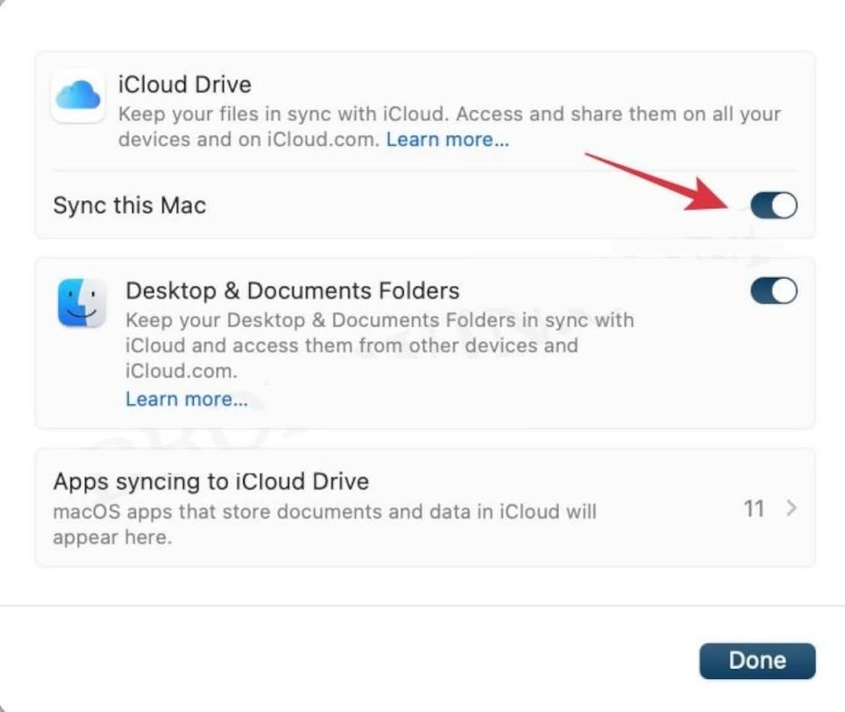The height and width of the screenshot is (712, 845).
Task: Click the Keep your files in sync description
Action: [x=449, y=126]
